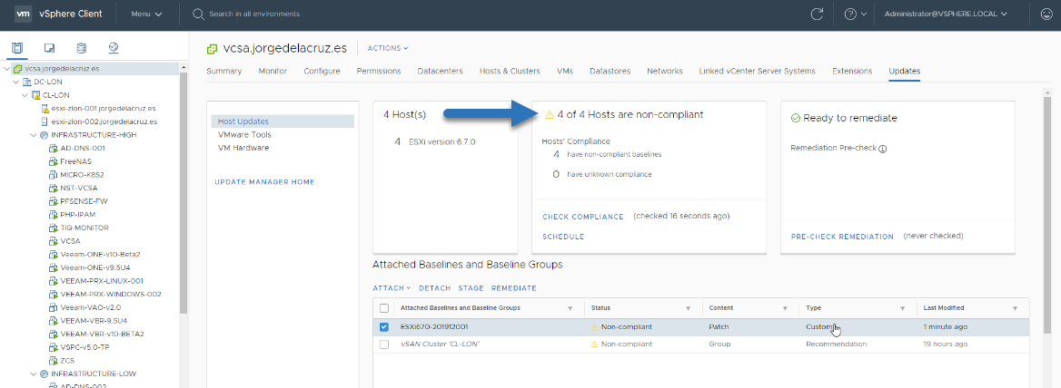This screenshot has height=388, width=1061.
Task: Click the esxi-zlon-001 host warning icon
Action: (x=45, y=108)
